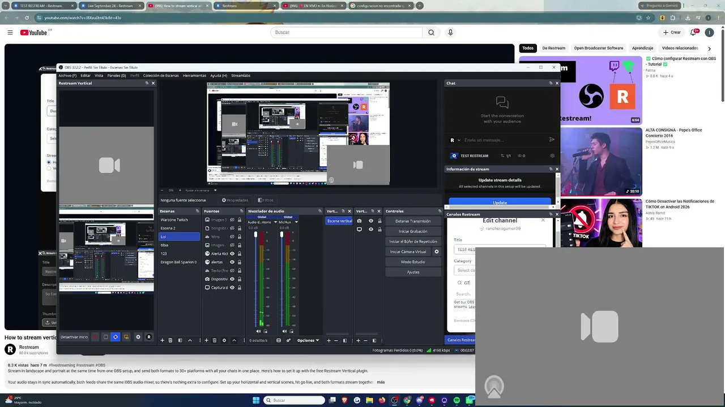Open Windows Start menu on the taskbar

(x=256, y=400)
